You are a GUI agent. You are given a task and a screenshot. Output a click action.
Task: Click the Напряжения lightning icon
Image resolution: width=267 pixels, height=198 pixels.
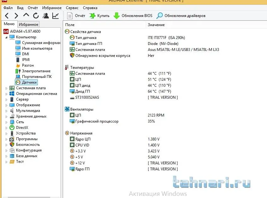[x=67, y=133]
